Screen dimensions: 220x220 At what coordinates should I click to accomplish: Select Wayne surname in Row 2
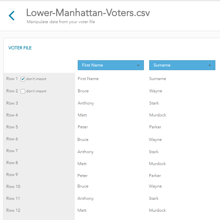(x=155, y=91)
